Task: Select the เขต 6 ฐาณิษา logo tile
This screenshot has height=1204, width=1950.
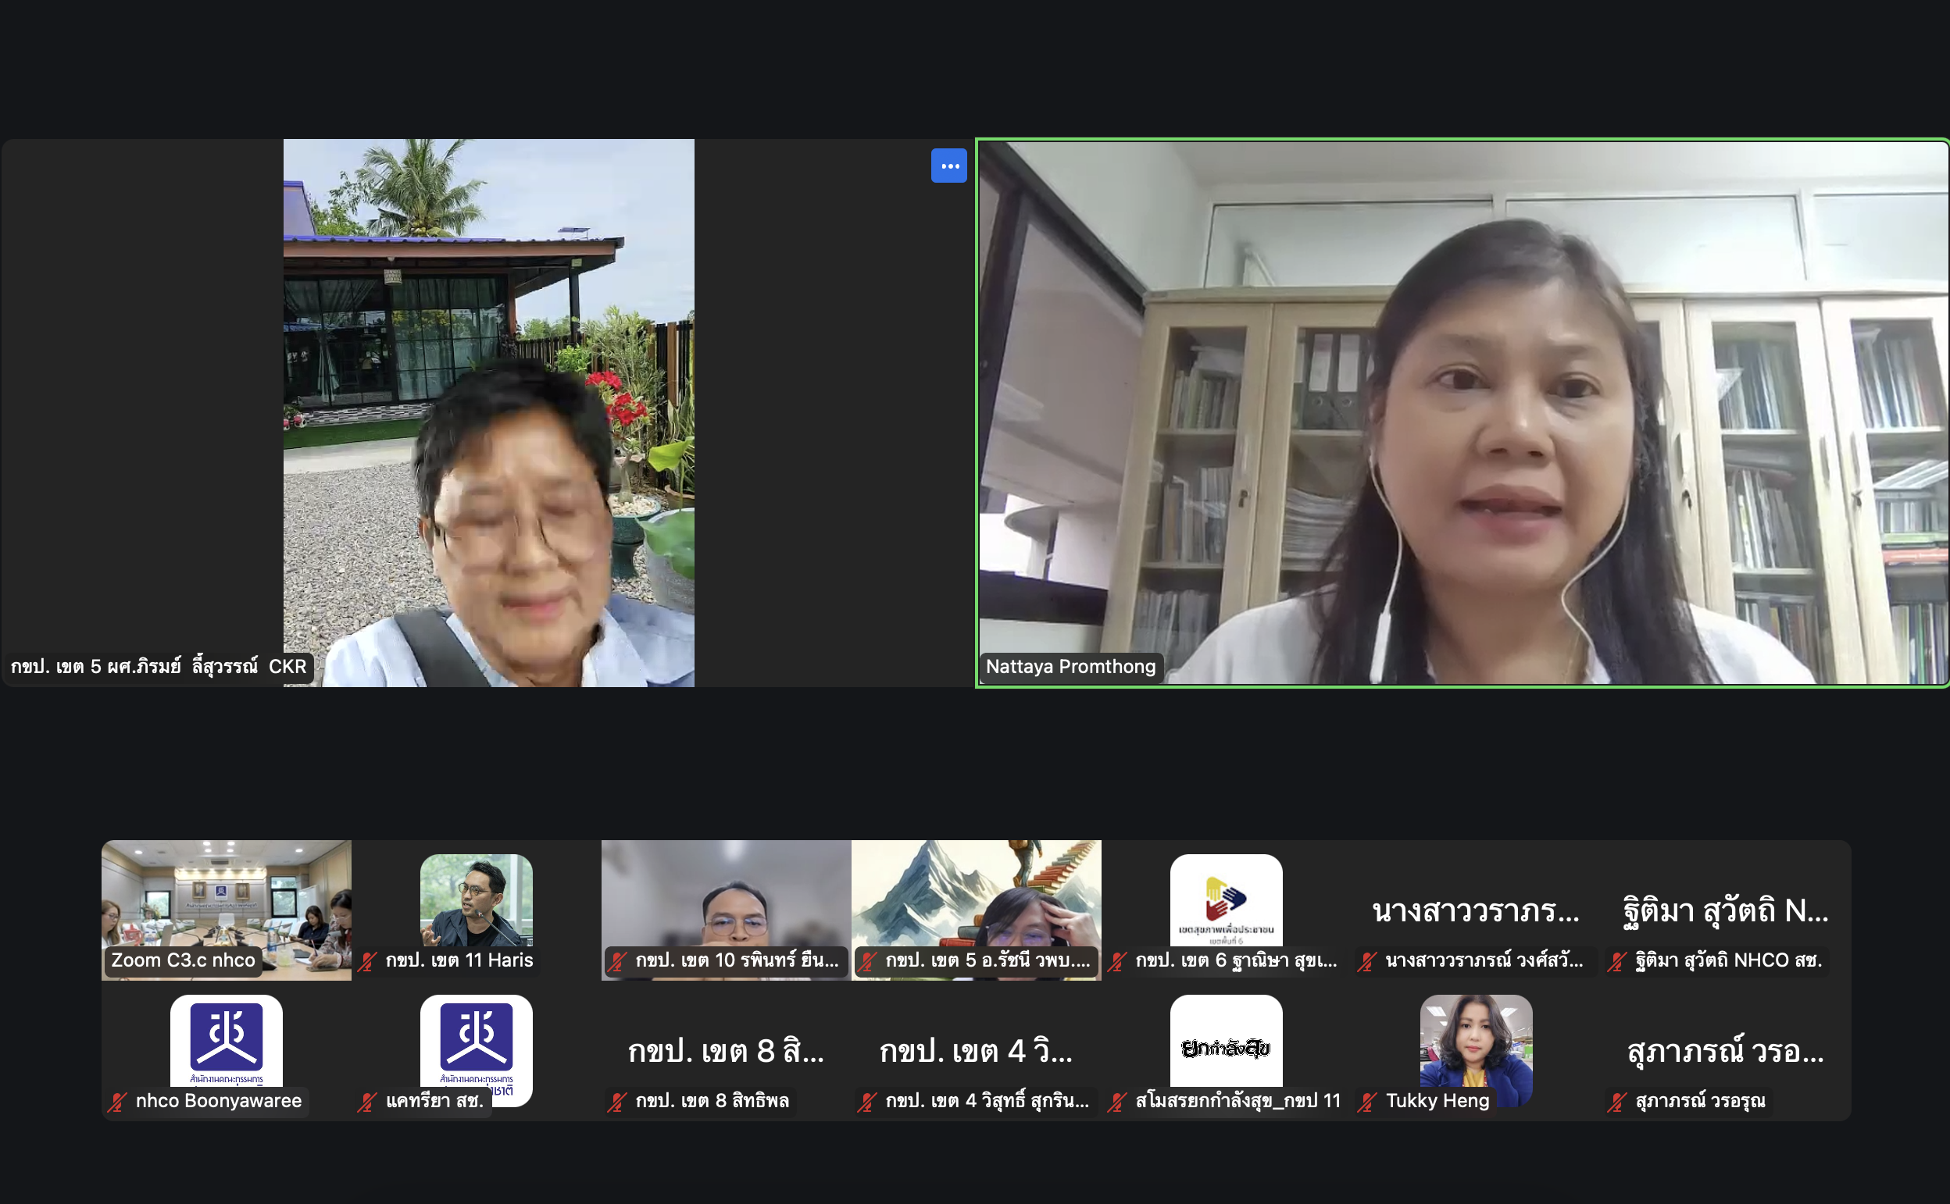Action: point(1225,899)
